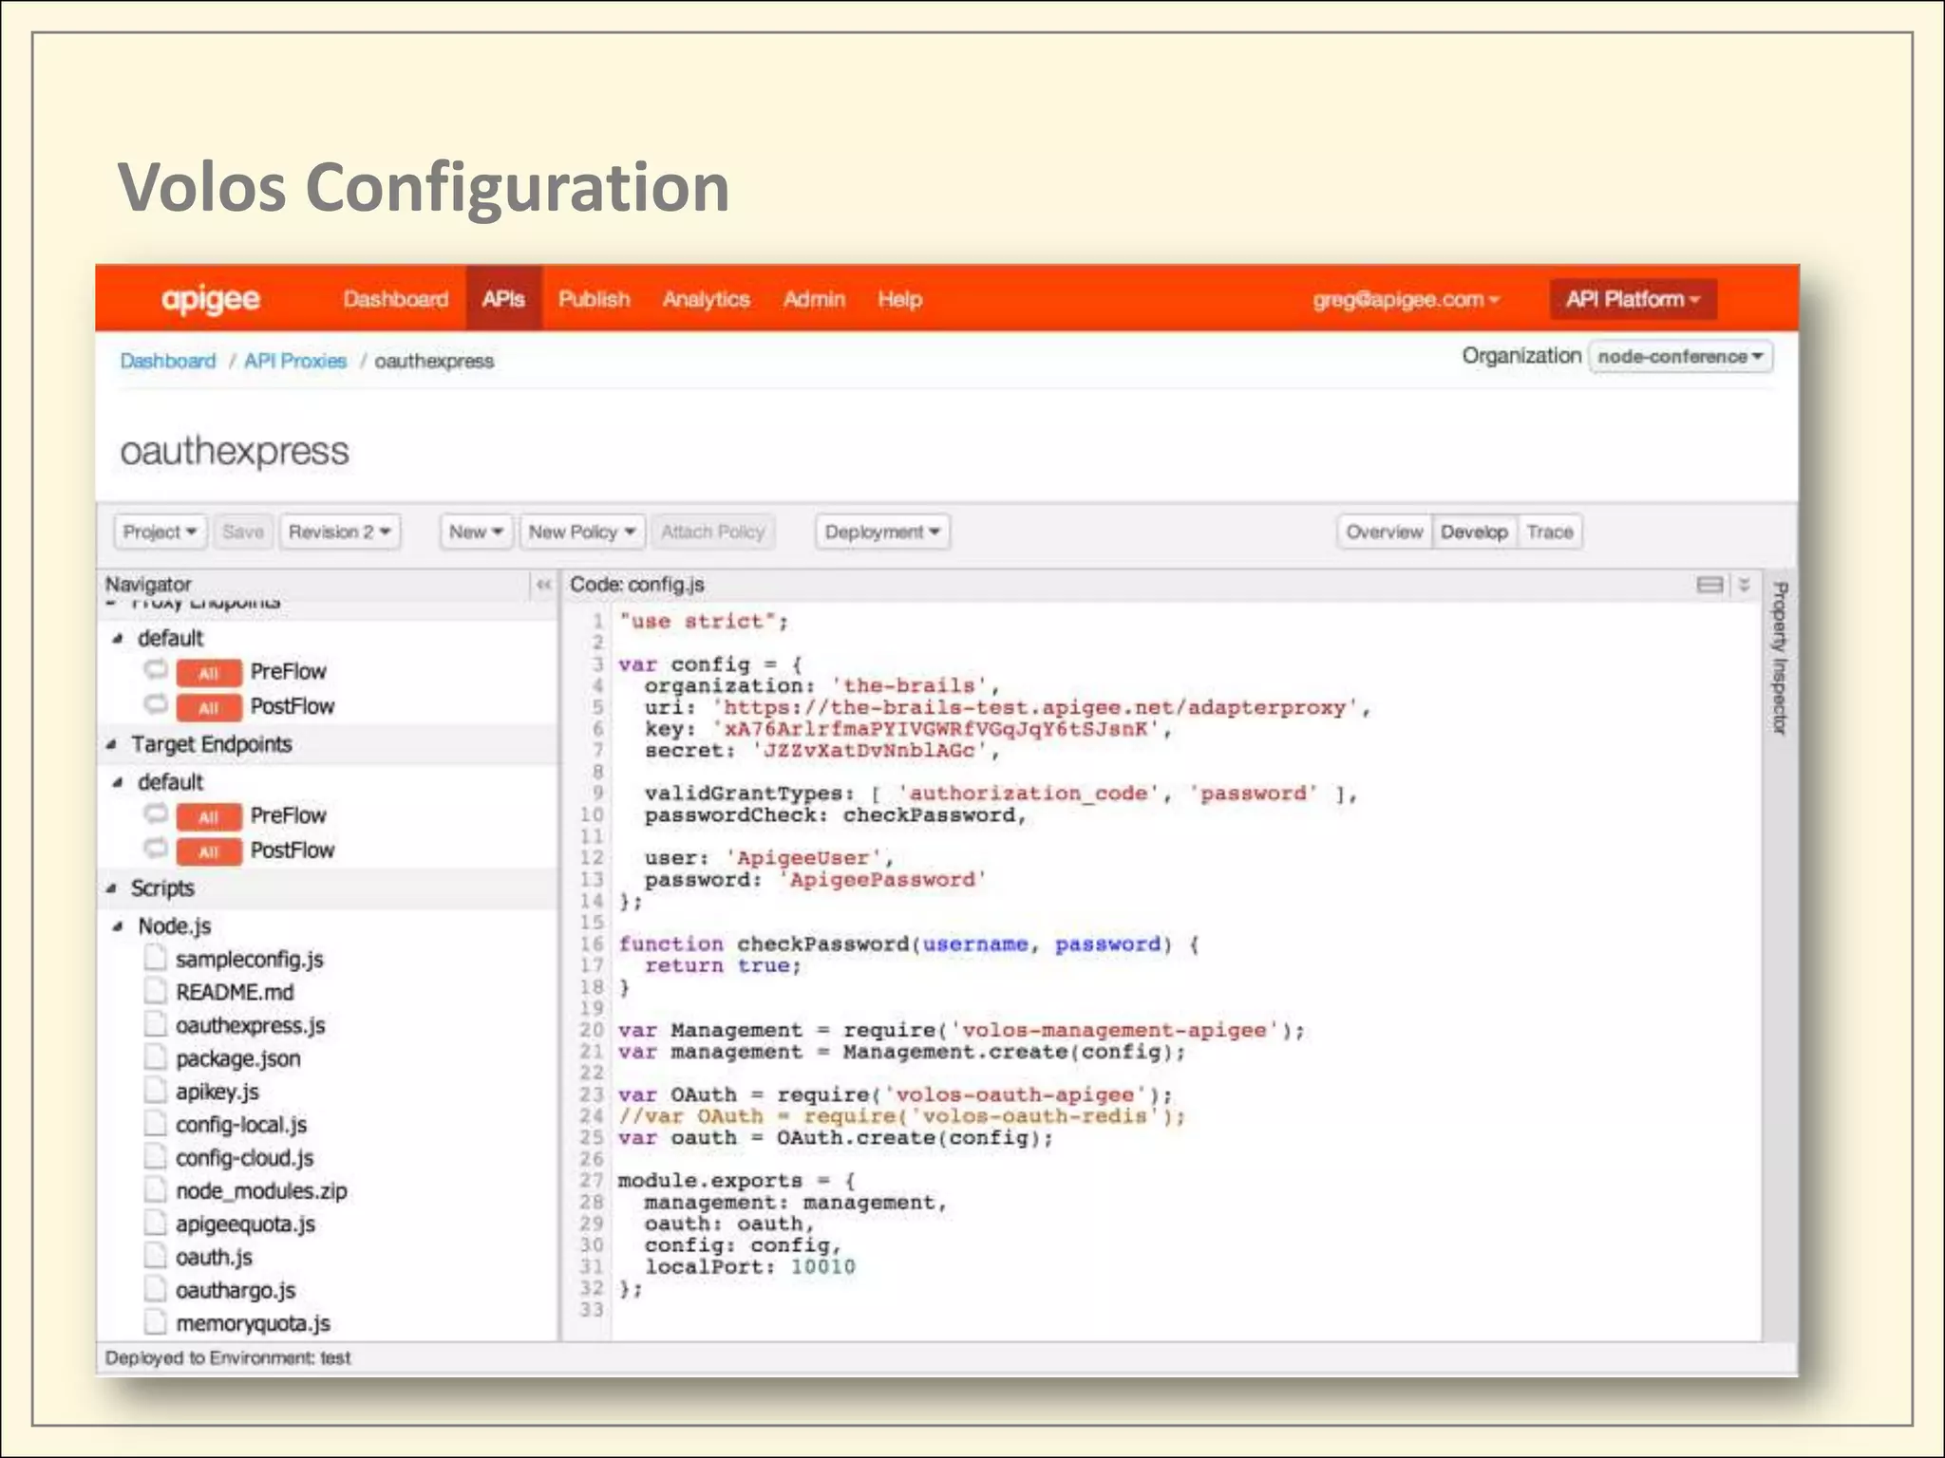Screen dimensions: 1945x1458
Task: Click flow icon beside Proxy Endpoints PreFlow
Action: click(x=156, y=670)
